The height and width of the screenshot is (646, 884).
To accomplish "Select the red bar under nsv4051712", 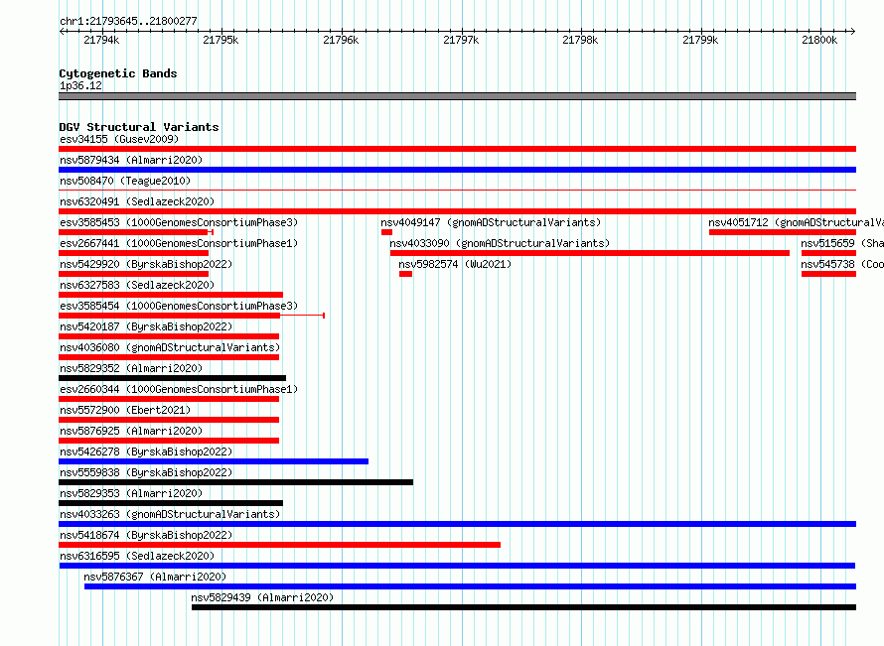I will point(783,232).
